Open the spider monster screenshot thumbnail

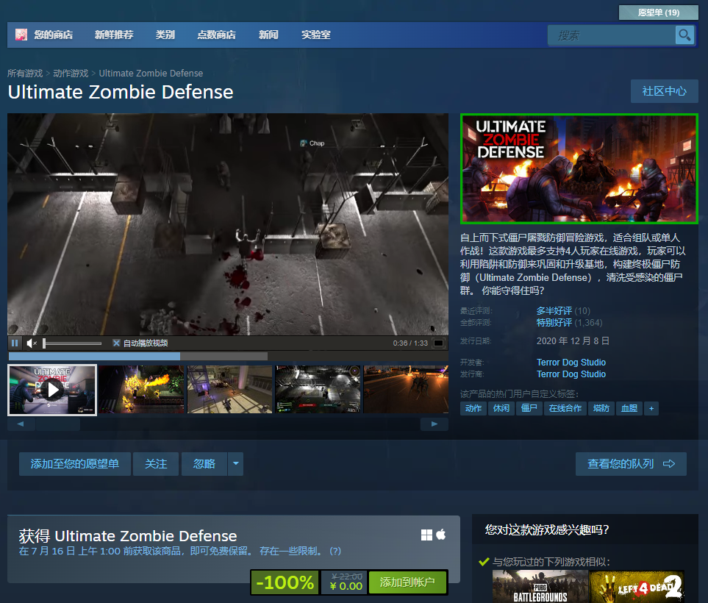point(406,390)
